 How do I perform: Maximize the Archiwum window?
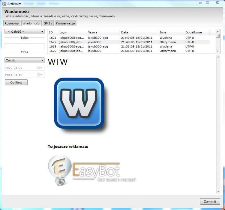point(208,3)
